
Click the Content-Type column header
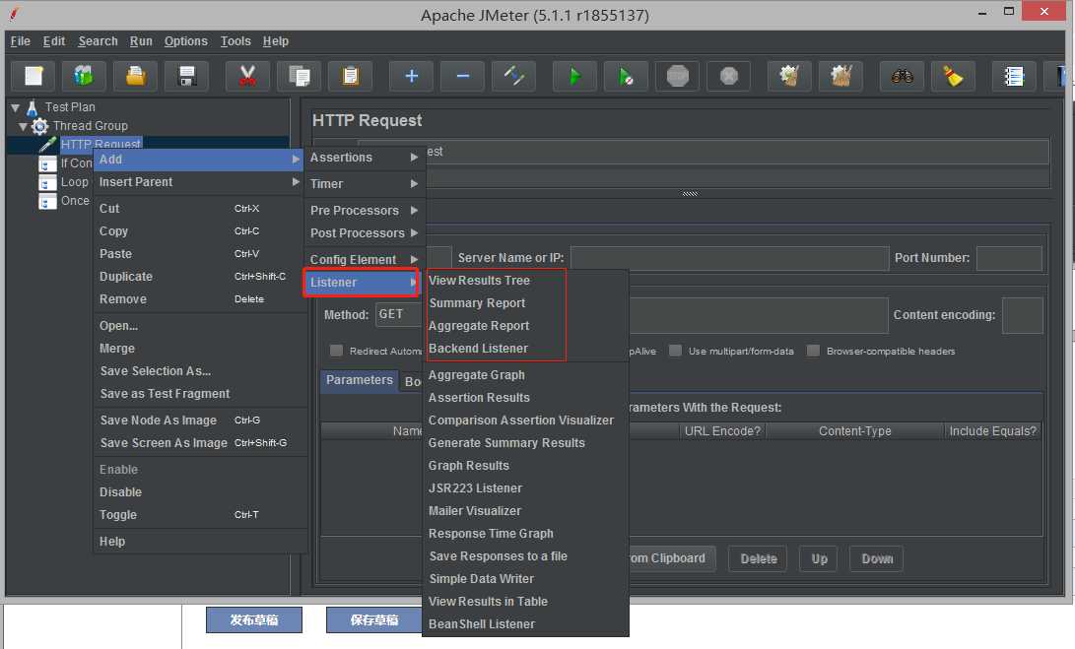[855, 431]
